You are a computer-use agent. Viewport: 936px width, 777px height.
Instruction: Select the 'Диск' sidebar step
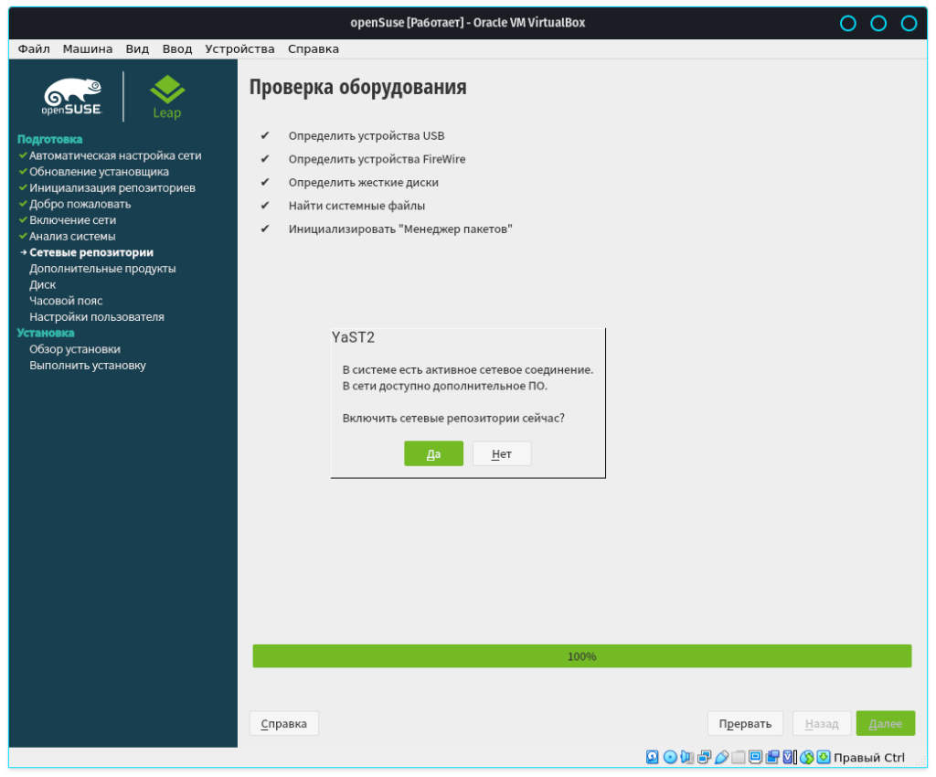click(42, 284)
